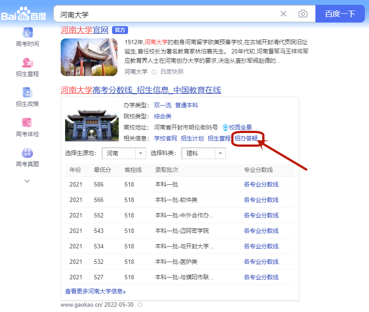Click the Baidu logo
The image size is (369, 312).
click(x=24, y=14)
